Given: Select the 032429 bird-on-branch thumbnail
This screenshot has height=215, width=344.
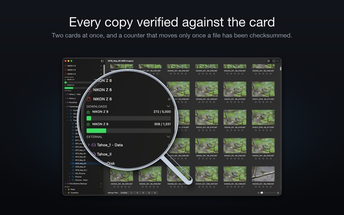Looking at the screenshot, I should click(x=263, y=174).
